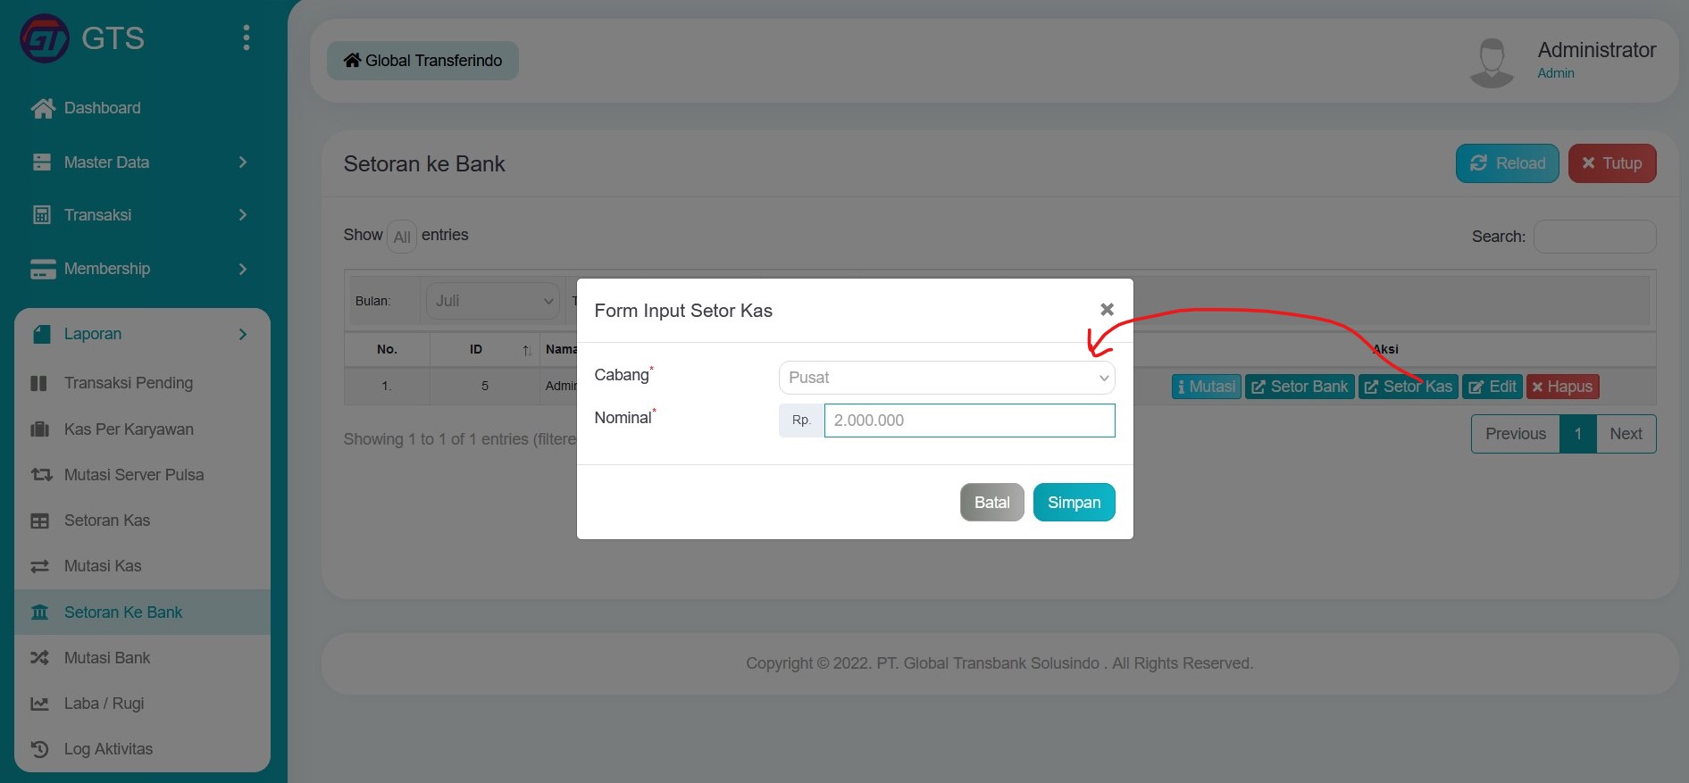Click the Administrator avatar icon
Image resolution: width=1689 pixels, height=783 pixels.
pos(1492,62)
